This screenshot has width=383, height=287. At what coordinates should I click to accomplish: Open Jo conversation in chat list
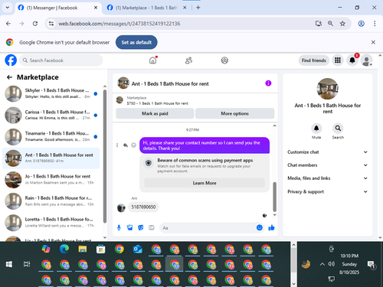(x=51, y=180)
